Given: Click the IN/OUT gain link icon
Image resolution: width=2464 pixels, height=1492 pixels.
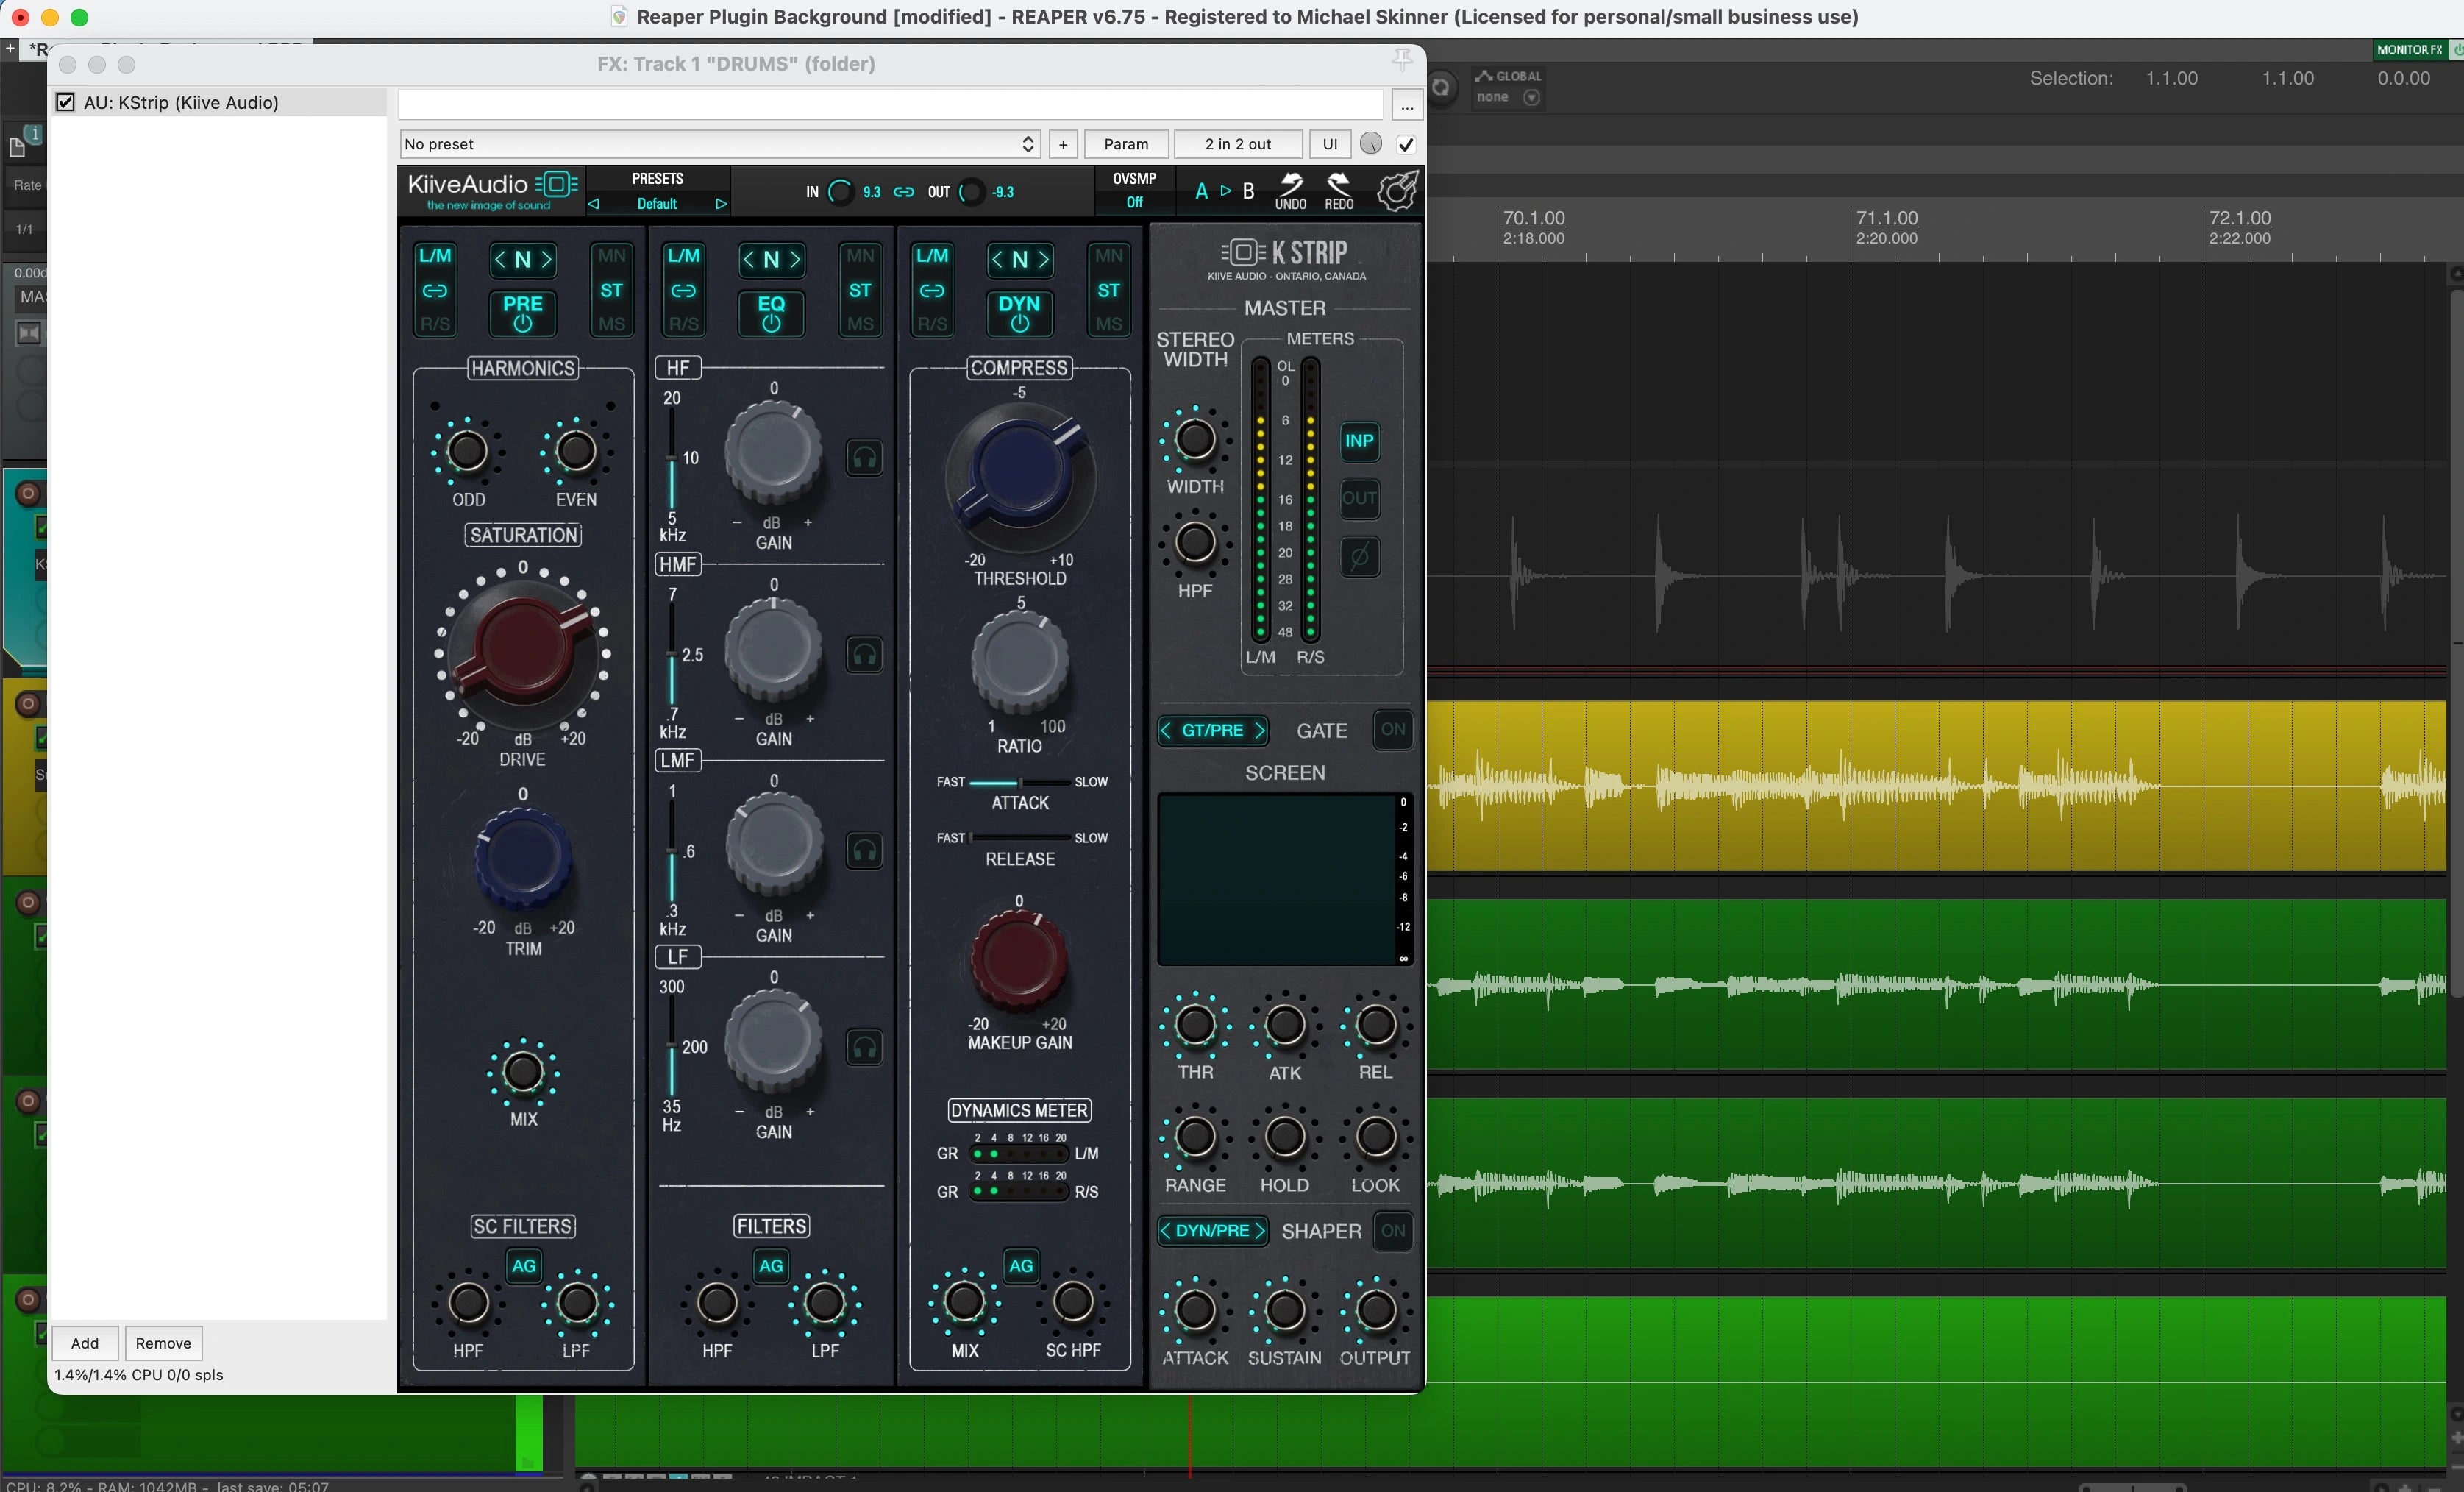Looking at the screenshot, I should (x=903, y=192).
